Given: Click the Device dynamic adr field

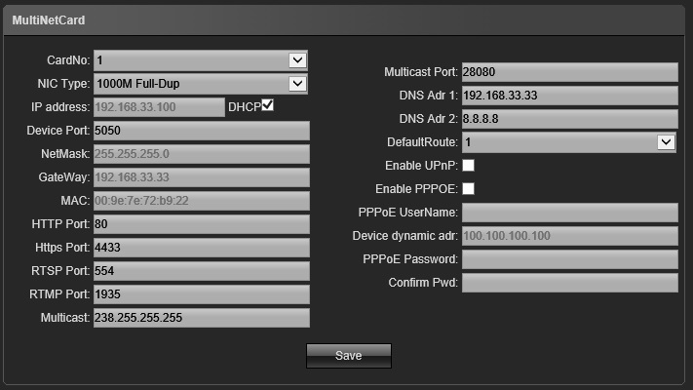Looking at the screenshot, I should coord(570,236).
